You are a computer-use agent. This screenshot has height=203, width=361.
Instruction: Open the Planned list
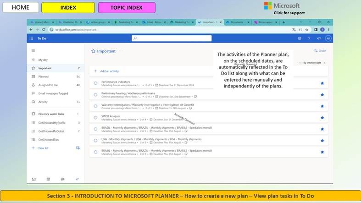[x=56, y=77]
